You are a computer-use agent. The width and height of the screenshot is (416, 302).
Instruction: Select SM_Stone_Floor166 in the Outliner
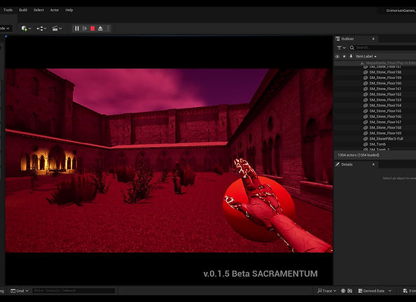click(375, 117)
